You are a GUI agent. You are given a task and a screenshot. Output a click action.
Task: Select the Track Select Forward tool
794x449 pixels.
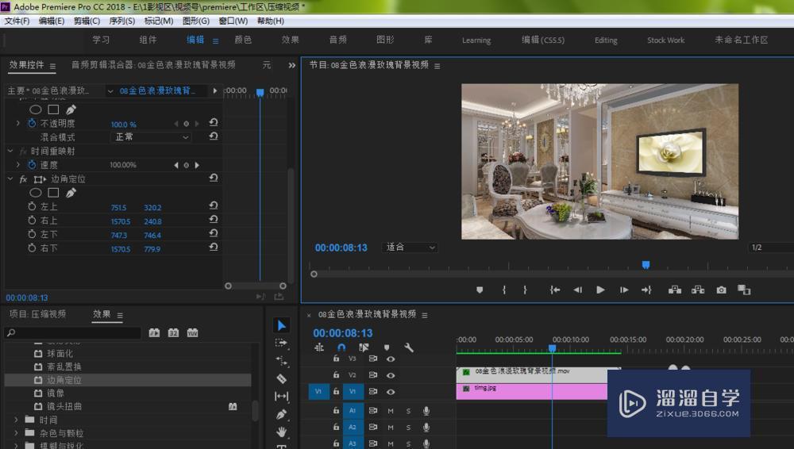(x=282, y=343)
